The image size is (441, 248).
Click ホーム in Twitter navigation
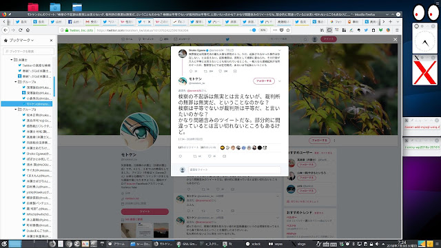coord(127,39)
